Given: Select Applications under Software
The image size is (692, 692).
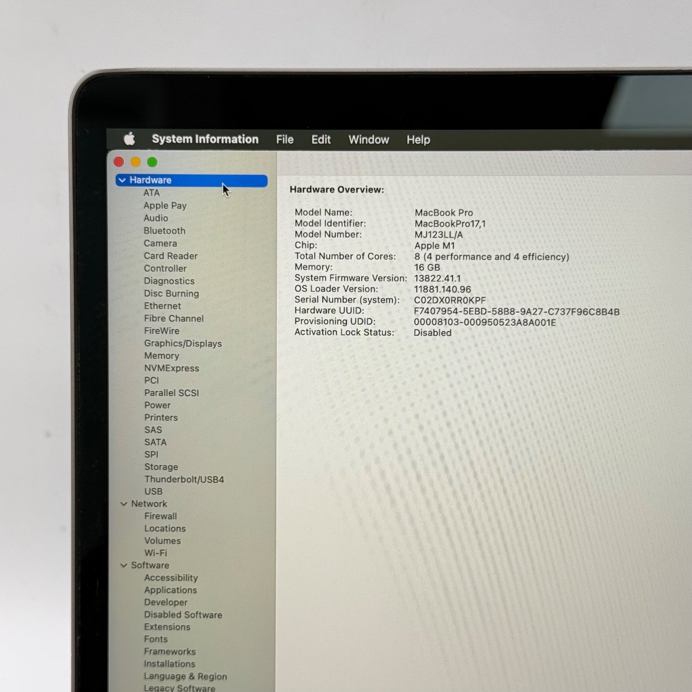Looking at the screenshot, I should (170, 590).
